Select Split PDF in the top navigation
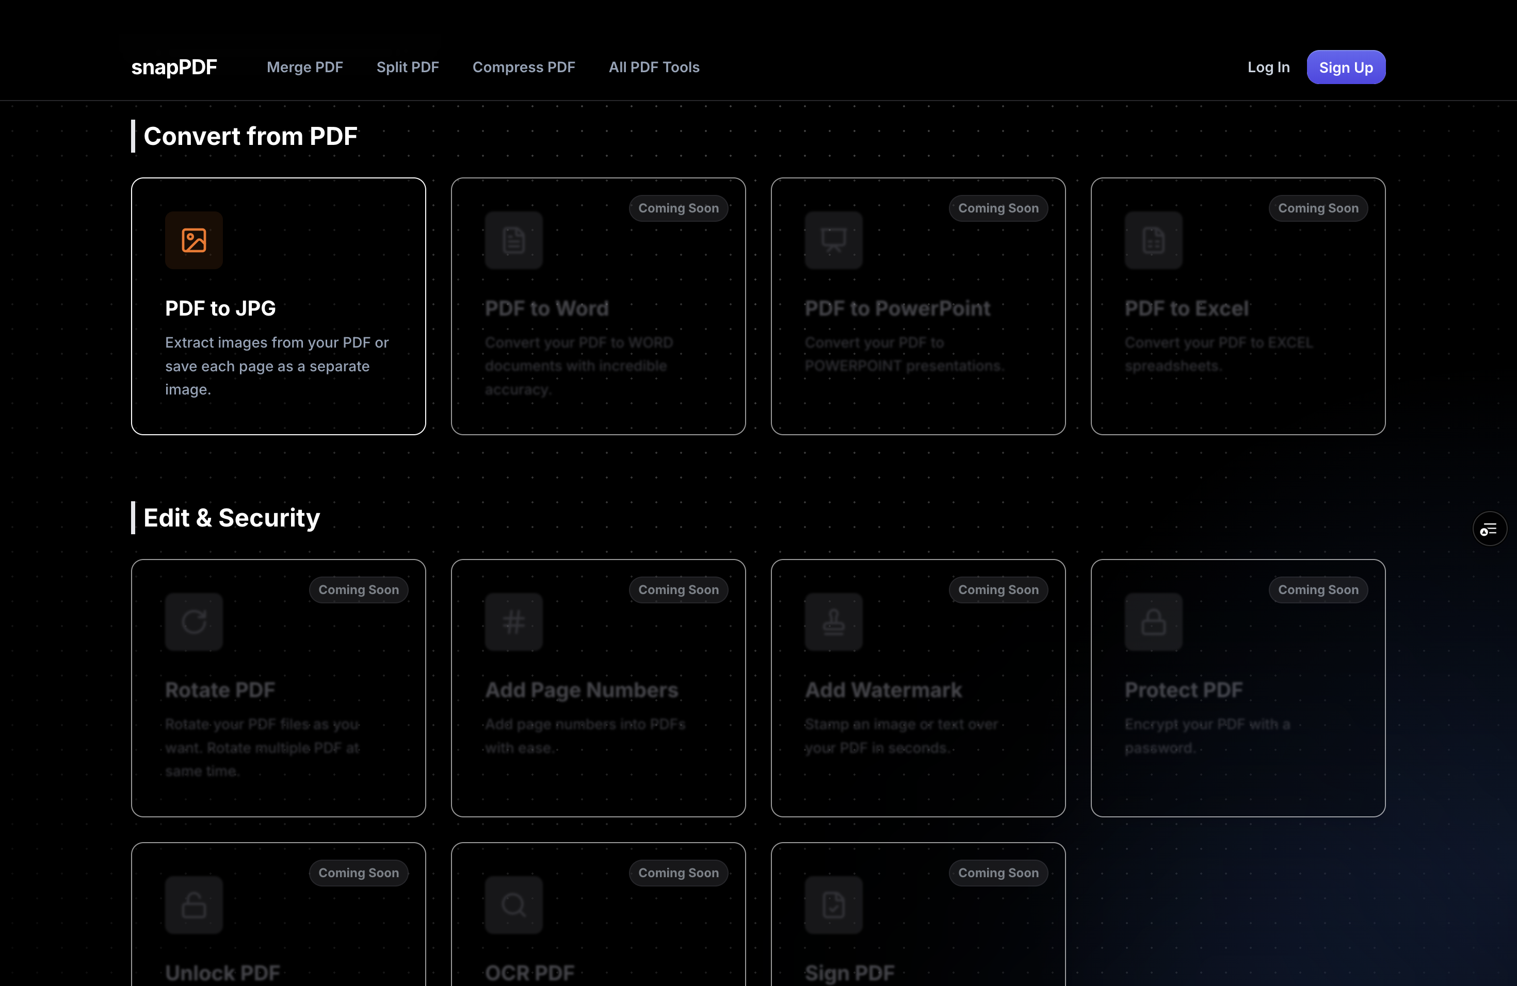 pyautogui.click(x=408, y=67)
